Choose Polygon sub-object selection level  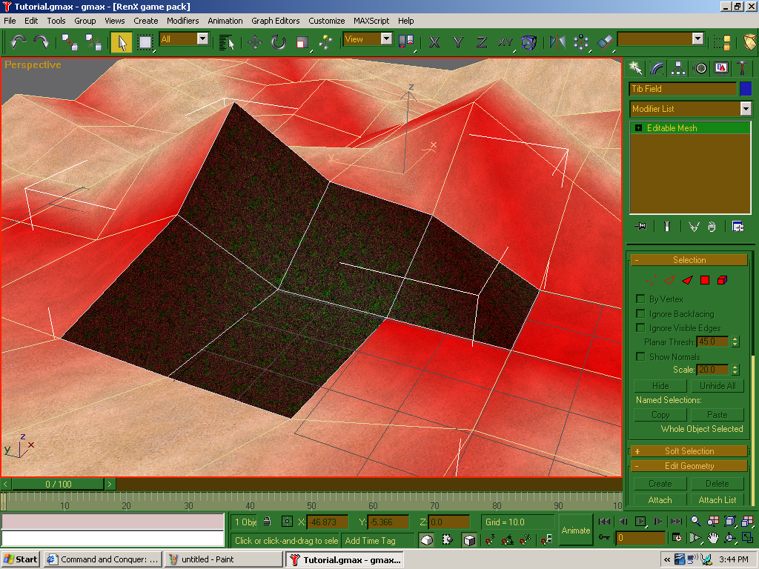pyautogui.click(x=705, y=280)
